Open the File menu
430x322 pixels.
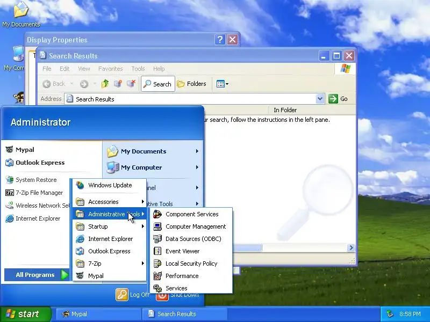(47, 69)
